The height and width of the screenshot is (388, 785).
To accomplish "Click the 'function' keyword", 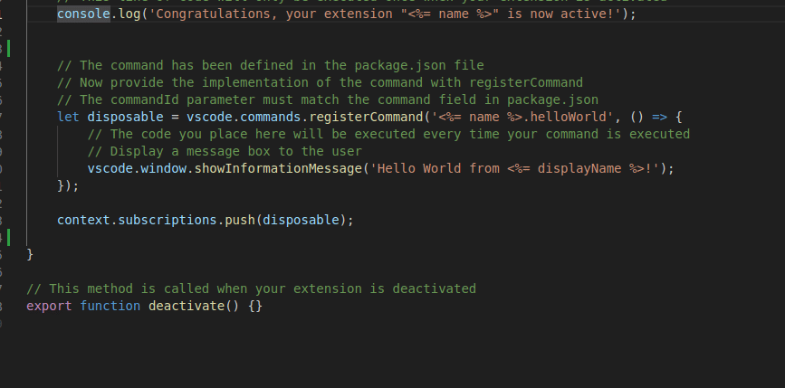I will click(110, 306).
